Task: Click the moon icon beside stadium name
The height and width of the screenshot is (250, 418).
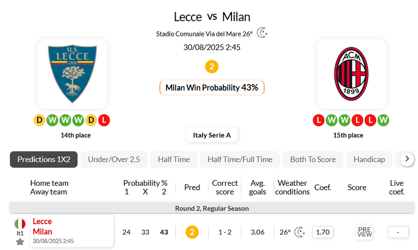Action: tap(262, 33)
